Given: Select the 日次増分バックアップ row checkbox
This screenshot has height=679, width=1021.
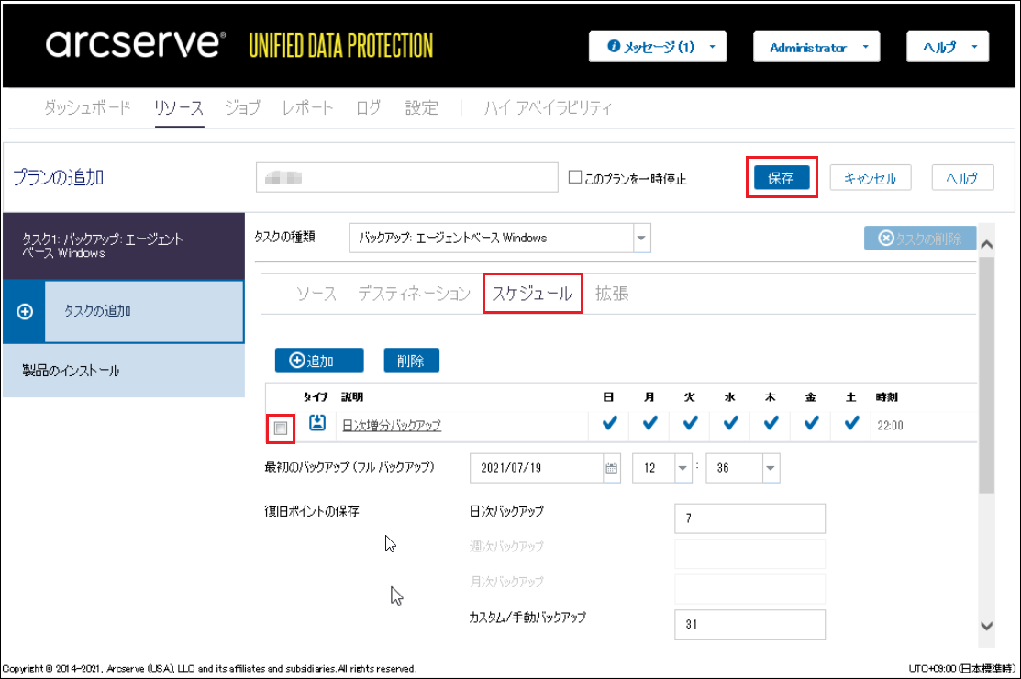Looking at the screenshot, I should tap(281, 428).
